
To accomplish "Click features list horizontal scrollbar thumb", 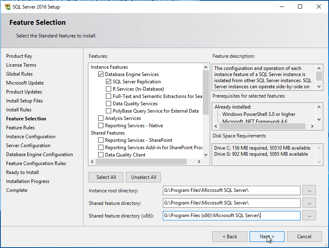I will coord(141,162).
